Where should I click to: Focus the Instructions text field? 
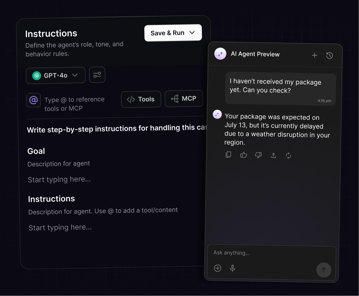(60, 228)
